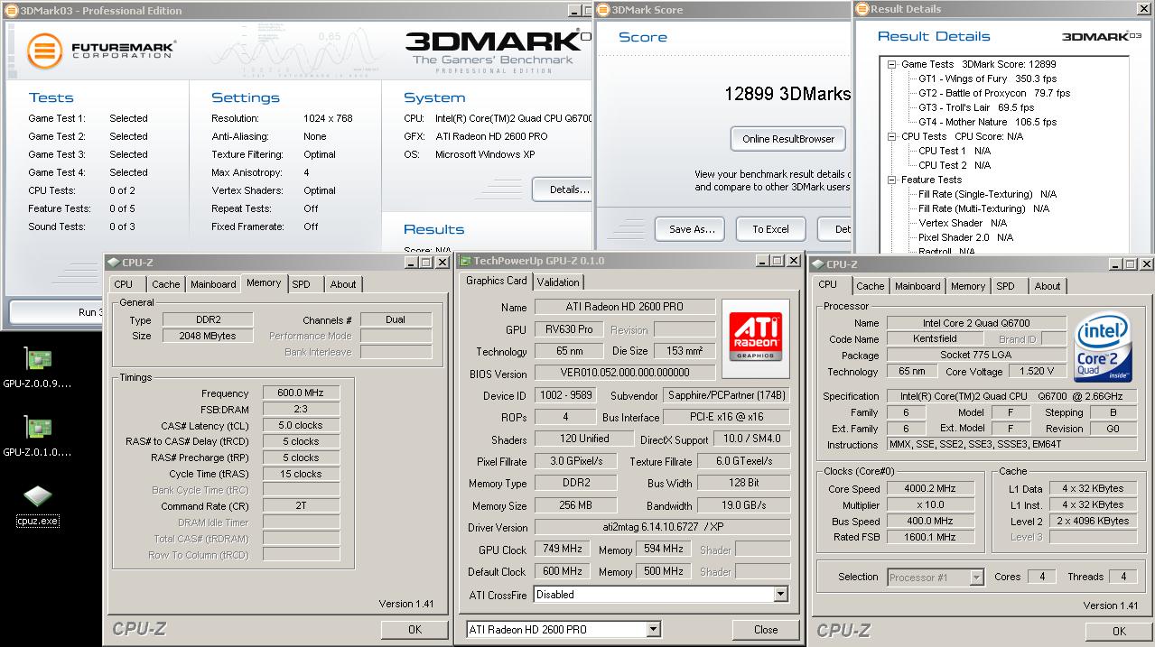Select GT2 - Battle of Proxycon result

(x=993, y=93)
